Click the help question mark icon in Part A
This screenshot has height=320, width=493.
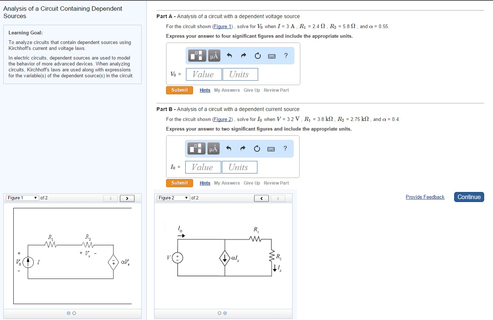[x=285, y=55]
